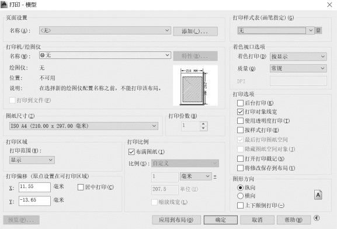Open the 质量 常规 dropdown
Viewport: 337px width, 229px height.
(x=298, y=68)
